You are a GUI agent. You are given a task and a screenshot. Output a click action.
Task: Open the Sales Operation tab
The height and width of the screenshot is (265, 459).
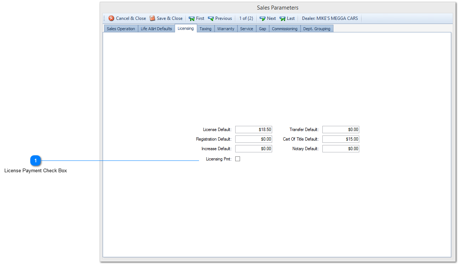[121, 29]
